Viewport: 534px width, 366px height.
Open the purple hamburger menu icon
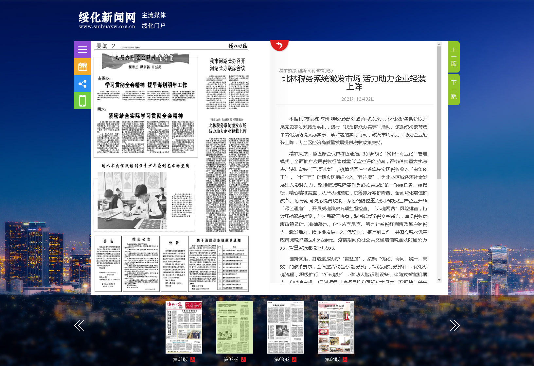82,50
